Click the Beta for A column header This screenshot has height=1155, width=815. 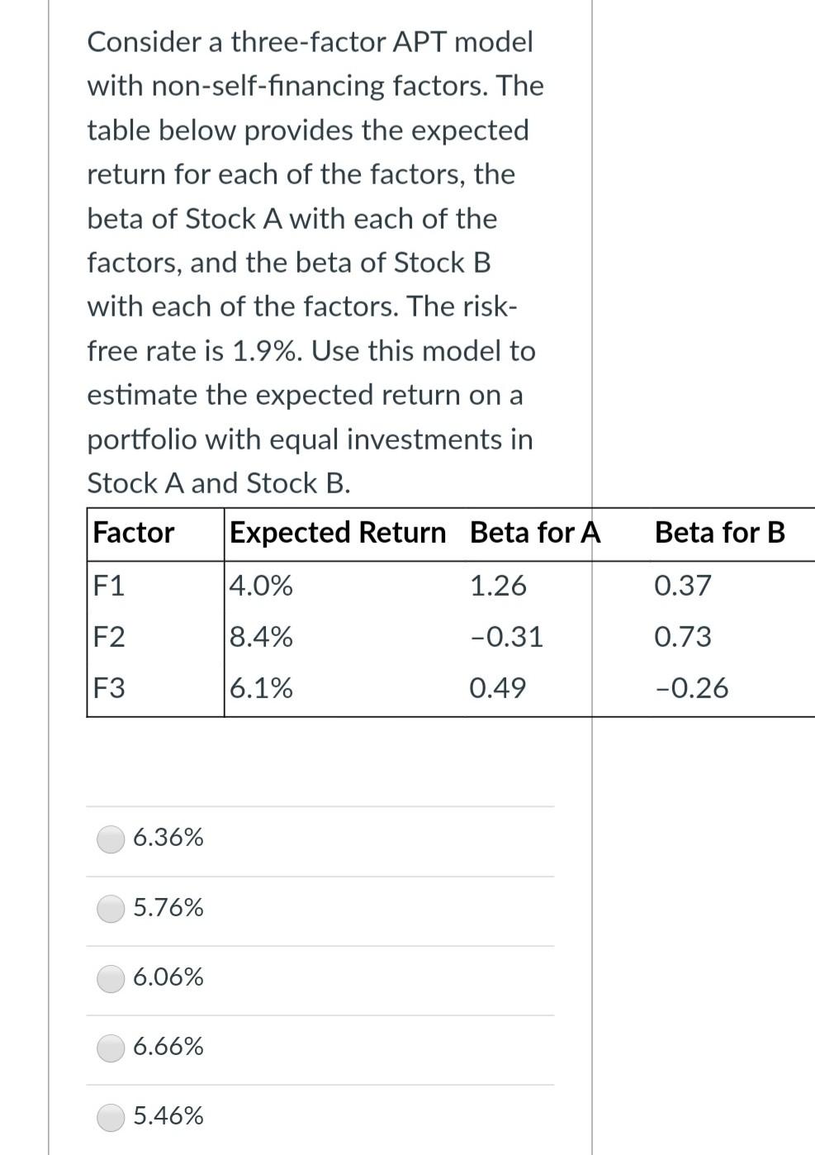point(533,533)
